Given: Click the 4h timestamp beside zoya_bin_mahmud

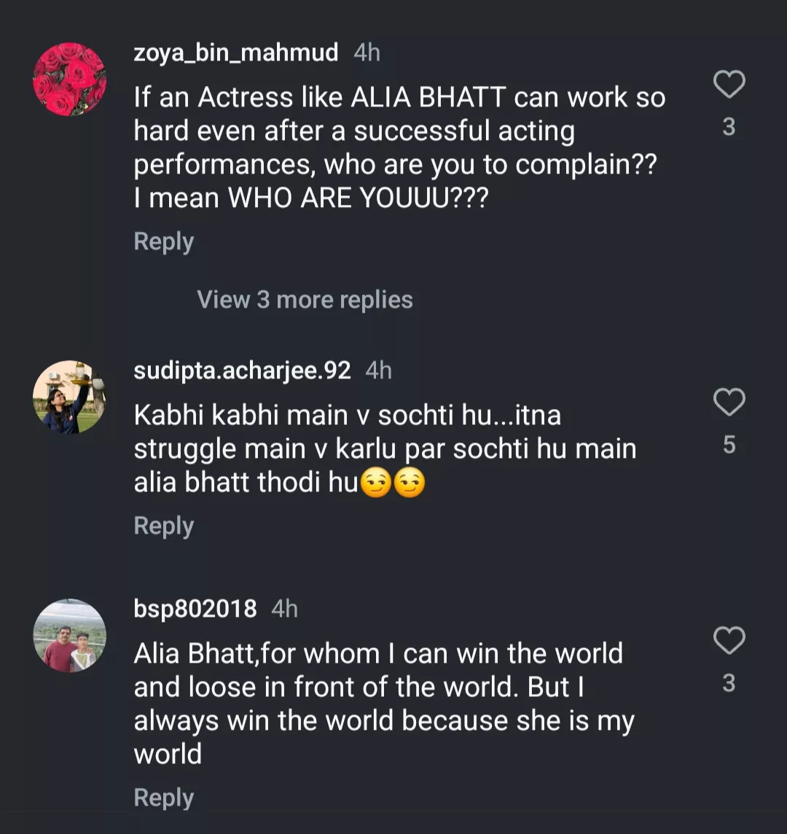Looking at the screenshot, I should point(367,52).
